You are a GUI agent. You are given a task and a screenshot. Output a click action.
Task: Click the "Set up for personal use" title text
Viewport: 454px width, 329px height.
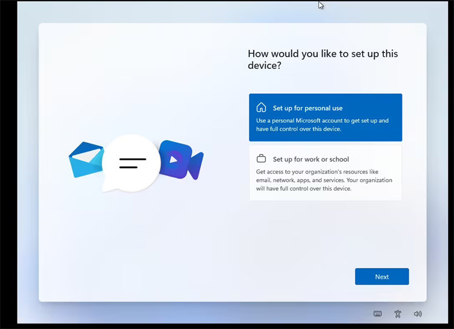click(308, 108)
